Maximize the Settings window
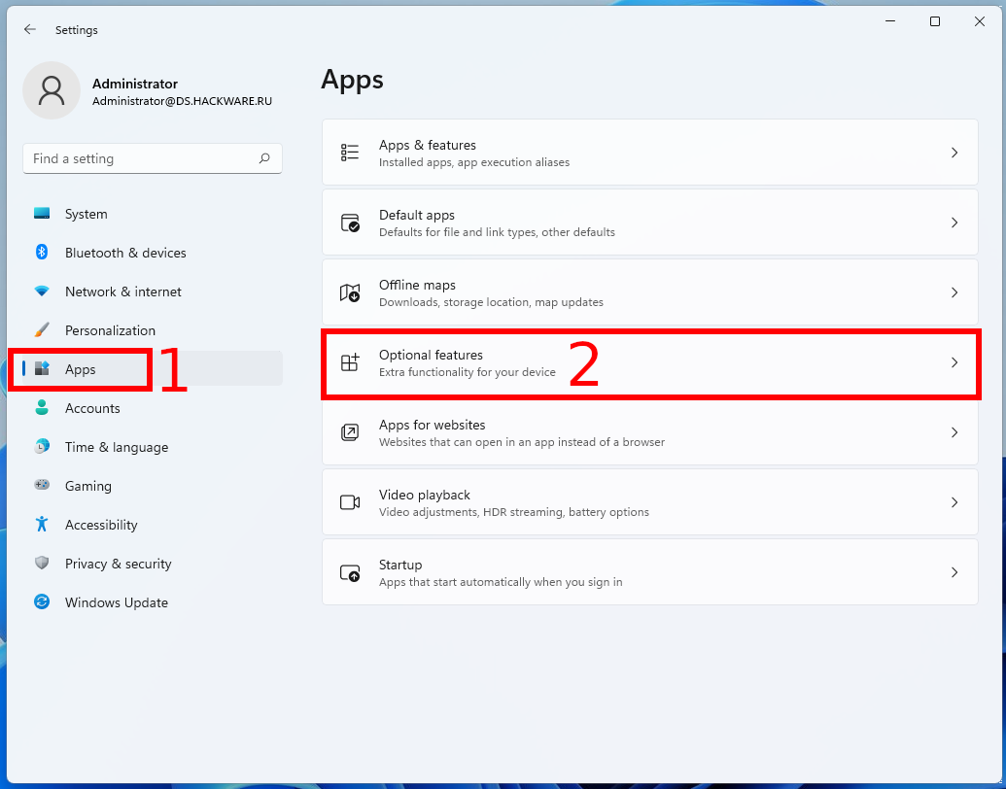Viewport: 1006px width, 789px height. coord(934,21)
